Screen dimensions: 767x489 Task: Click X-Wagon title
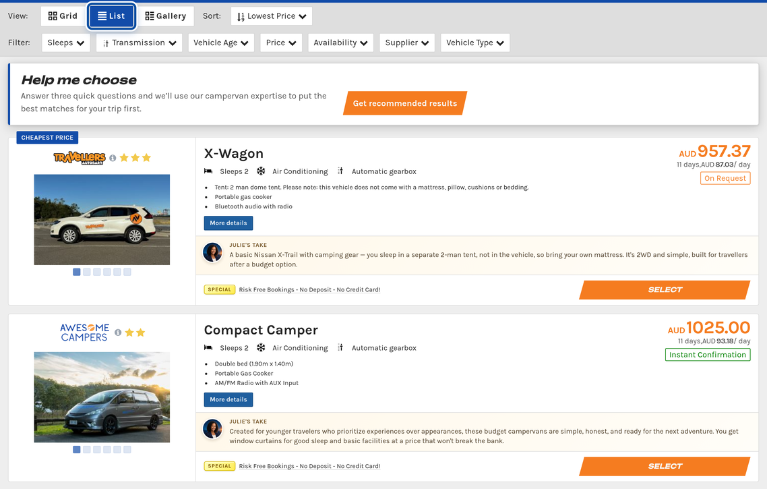click(x=234, y=154)
